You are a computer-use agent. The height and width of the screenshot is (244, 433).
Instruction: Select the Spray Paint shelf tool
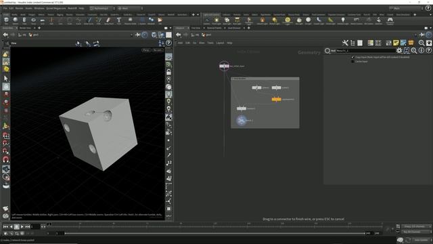click(x=108, y=20)
